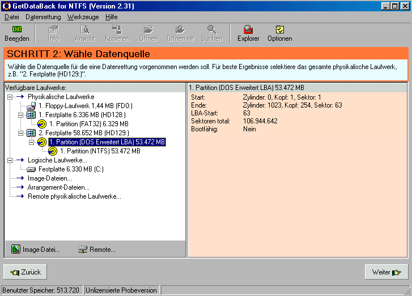Select 1. Partition (NTFS) 53.472 MB
Screen dimensions: 412x296
click(x=100, y=151)
